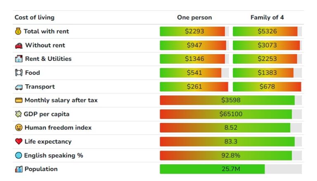Click the credit card Monthly salary icon
This screenshot has height=181, width=317.
tap(19, 100)
